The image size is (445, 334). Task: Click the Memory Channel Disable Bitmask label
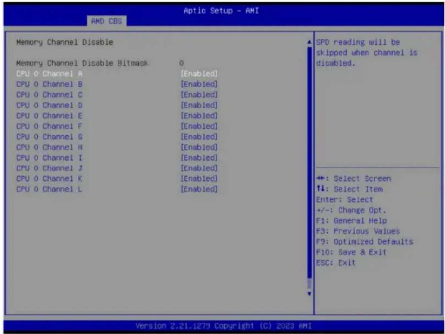[x=82, y=63]
